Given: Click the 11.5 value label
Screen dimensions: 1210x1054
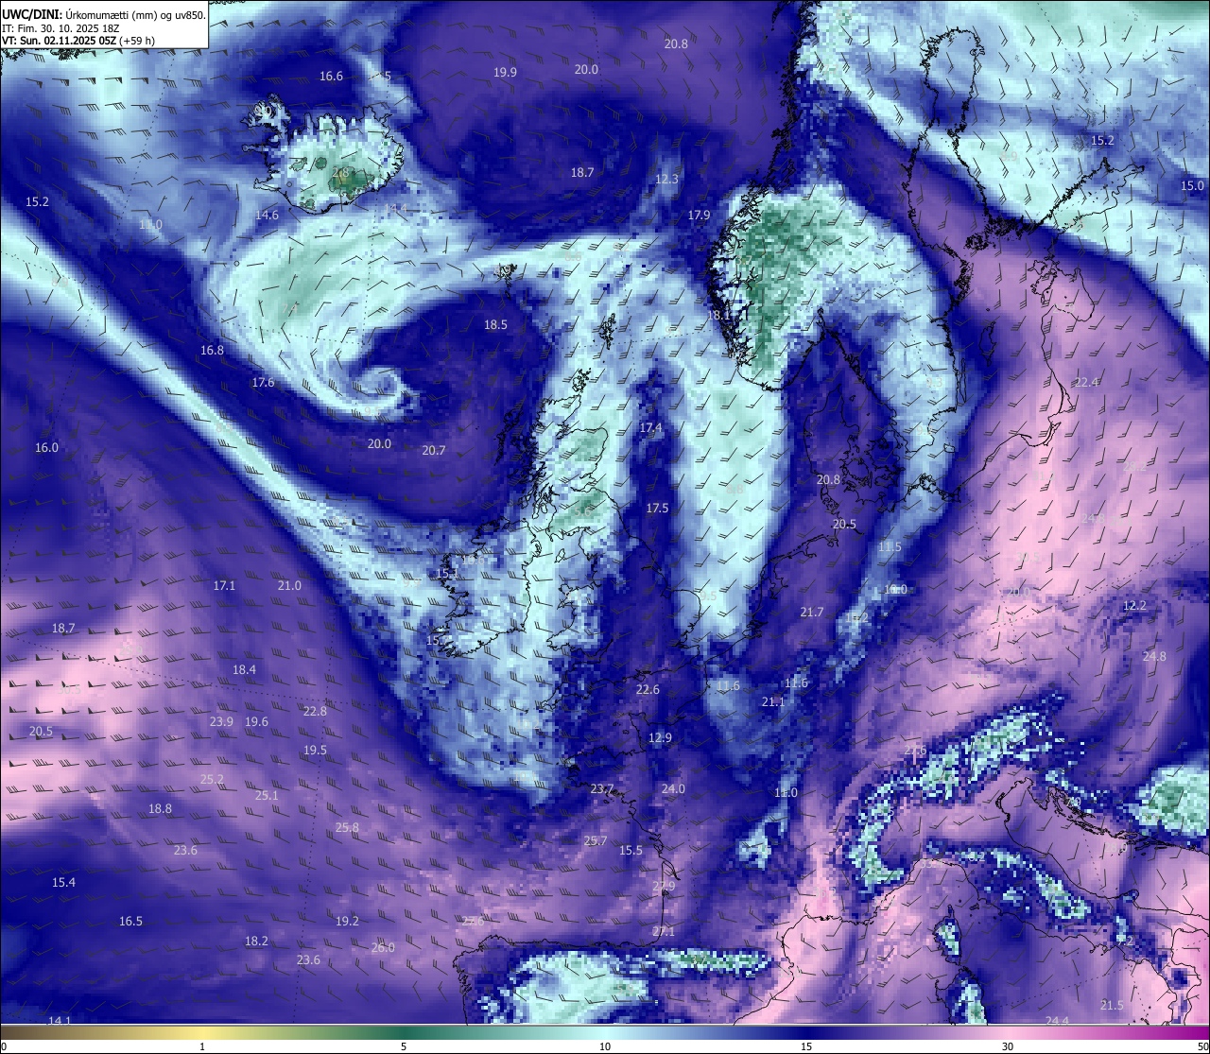Looking at the screenshot, I should pos(890,547).
